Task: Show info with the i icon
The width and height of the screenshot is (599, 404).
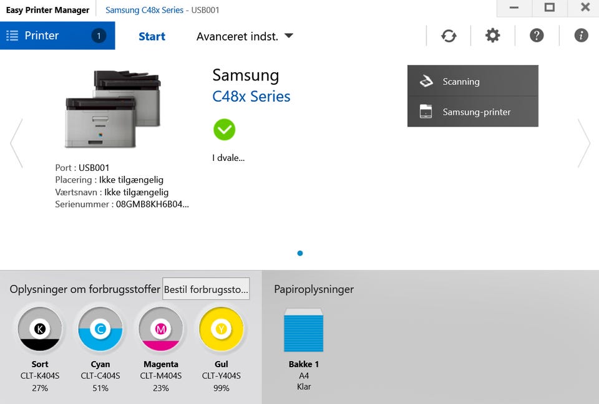Action: point(581,36)
